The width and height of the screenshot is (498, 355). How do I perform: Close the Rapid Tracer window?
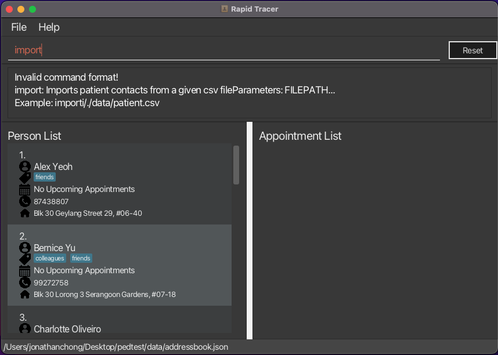9,9
